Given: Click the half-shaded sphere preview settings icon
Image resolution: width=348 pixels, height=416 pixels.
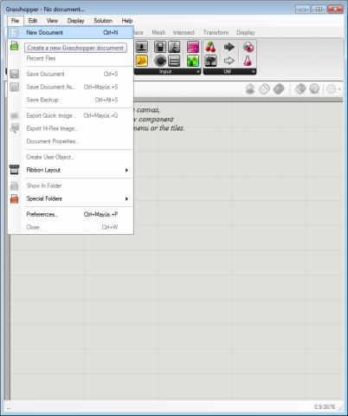Looking at the screenshot, I should (314, 89).
